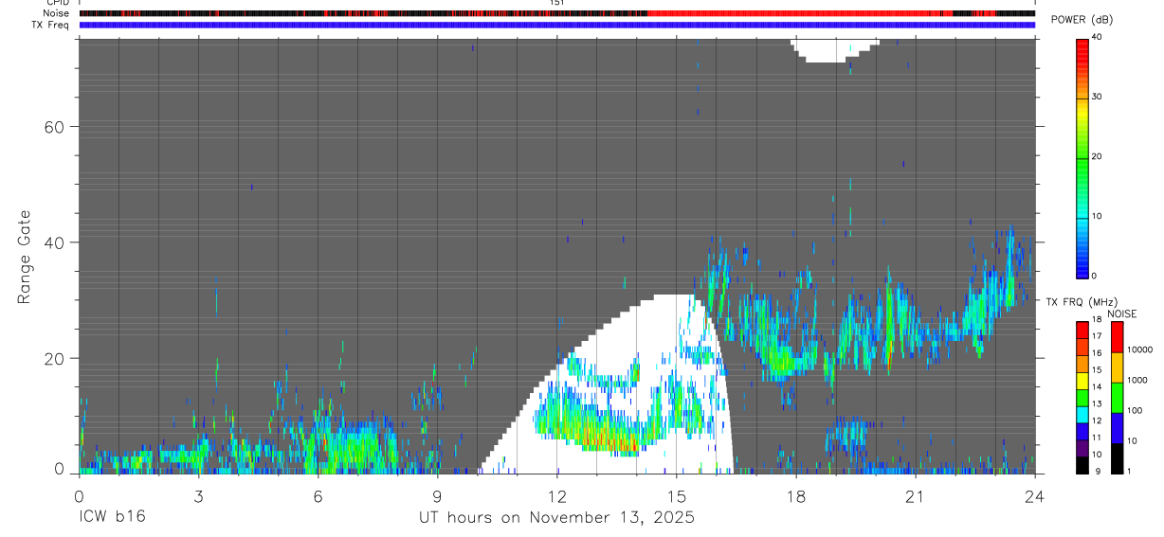Screen dimensions: 1164x537
Task: Click the blue band of the NOISE color bar
Action: click(x=1117, y=428)
